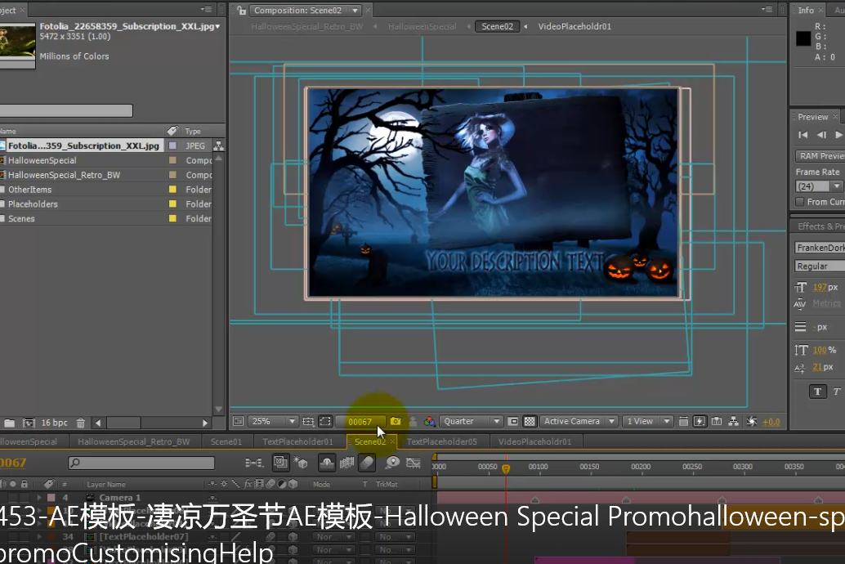845x564 pixels.
Task: Click the new folder icon in Project panel
Action: tap(10, 423)
